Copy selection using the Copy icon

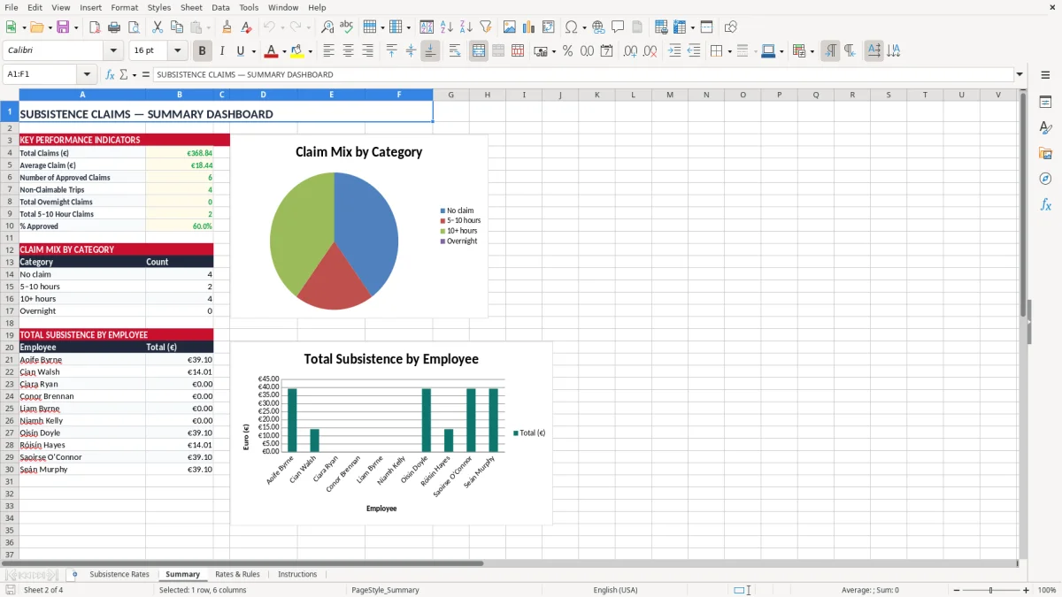(x=176, y=27)
